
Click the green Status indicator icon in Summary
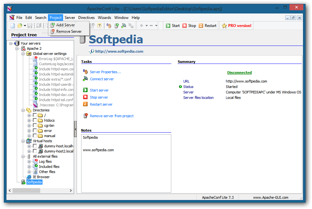[x=181, y=87]
